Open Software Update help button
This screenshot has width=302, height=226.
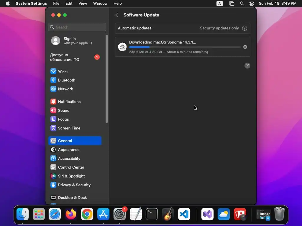coord(247,66)
